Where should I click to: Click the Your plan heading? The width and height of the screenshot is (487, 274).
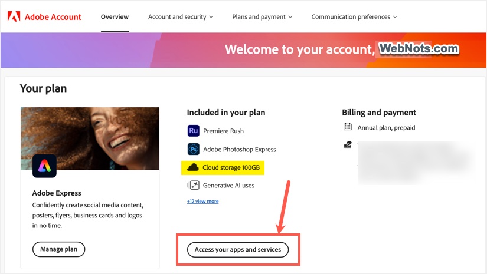pos(43,88)
